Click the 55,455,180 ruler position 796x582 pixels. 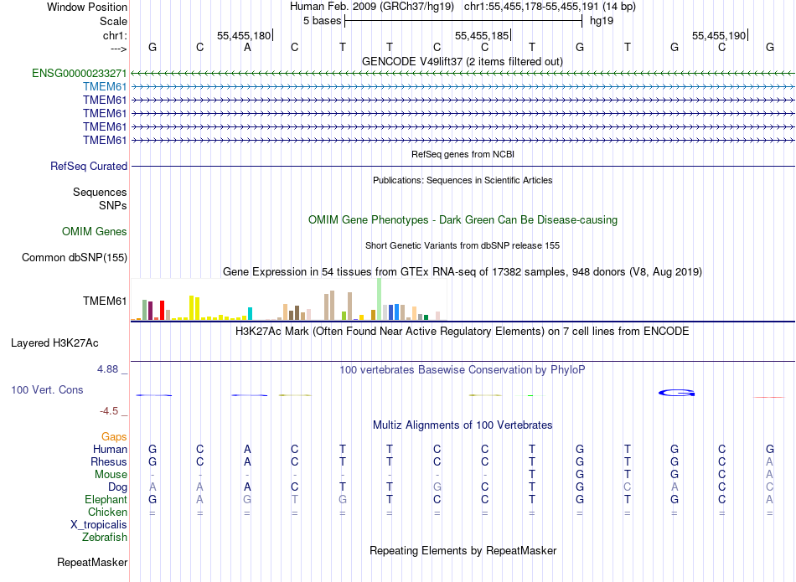click(x=244, y=36)
